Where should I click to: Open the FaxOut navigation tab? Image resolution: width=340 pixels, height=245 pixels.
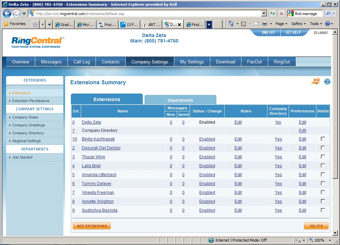point(254,62)
